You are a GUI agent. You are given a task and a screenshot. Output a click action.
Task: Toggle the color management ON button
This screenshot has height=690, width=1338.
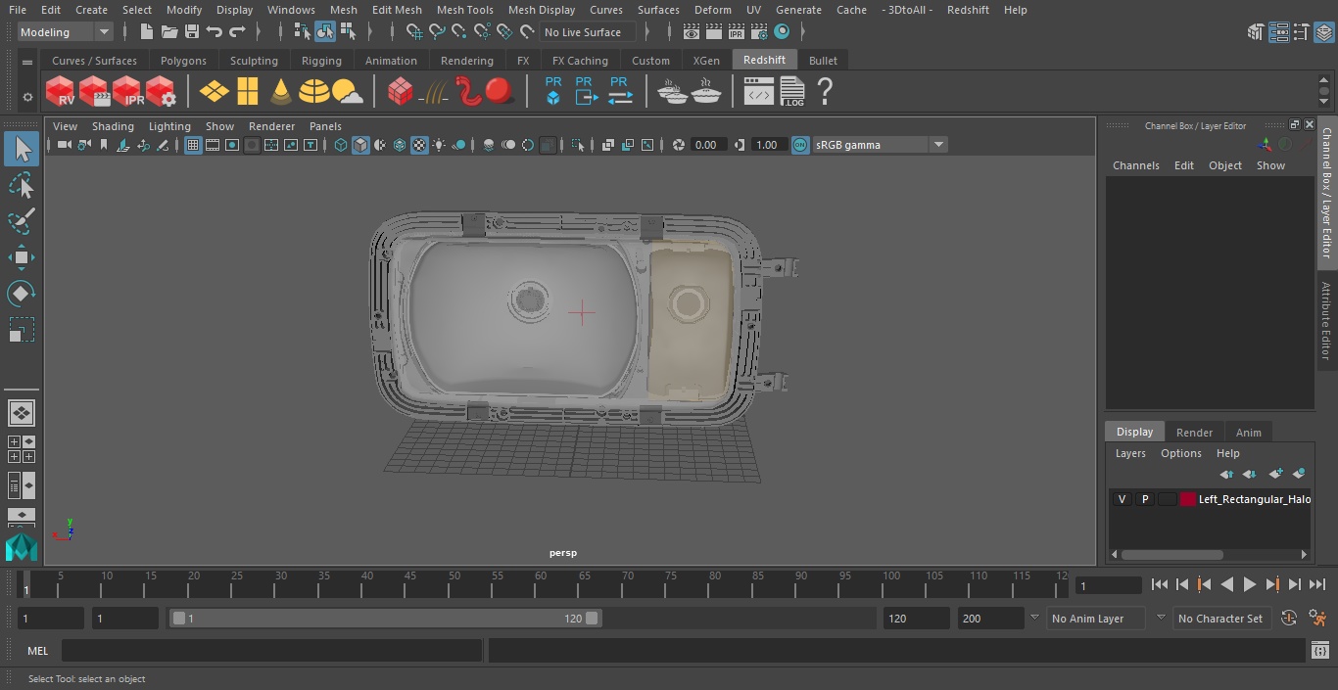coord(800,145)
